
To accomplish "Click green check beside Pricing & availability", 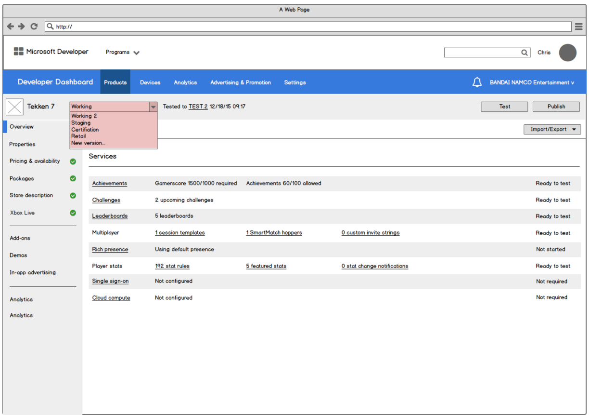I will coord(73,161).
